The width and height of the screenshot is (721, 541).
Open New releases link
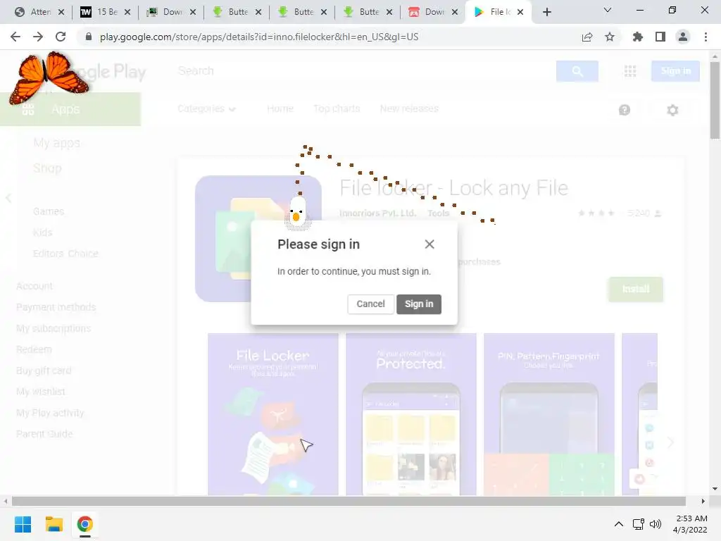[x=409, y=109]
